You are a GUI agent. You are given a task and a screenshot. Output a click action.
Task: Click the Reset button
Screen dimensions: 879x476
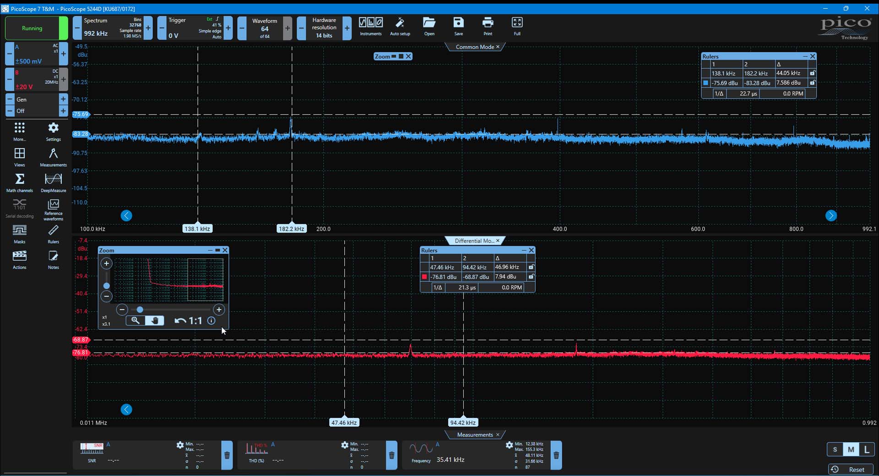851,470
